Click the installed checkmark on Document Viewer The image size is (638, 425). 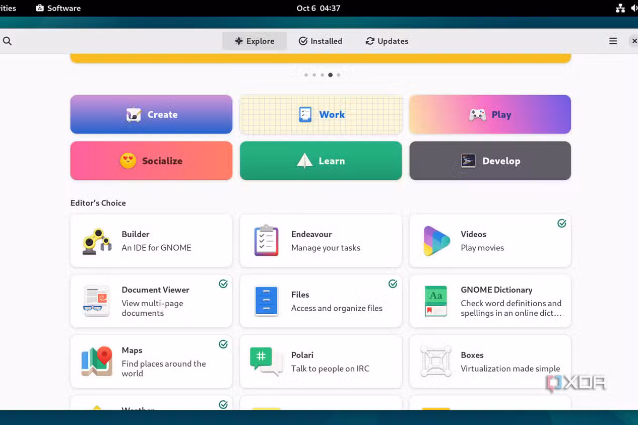point(223,284)
